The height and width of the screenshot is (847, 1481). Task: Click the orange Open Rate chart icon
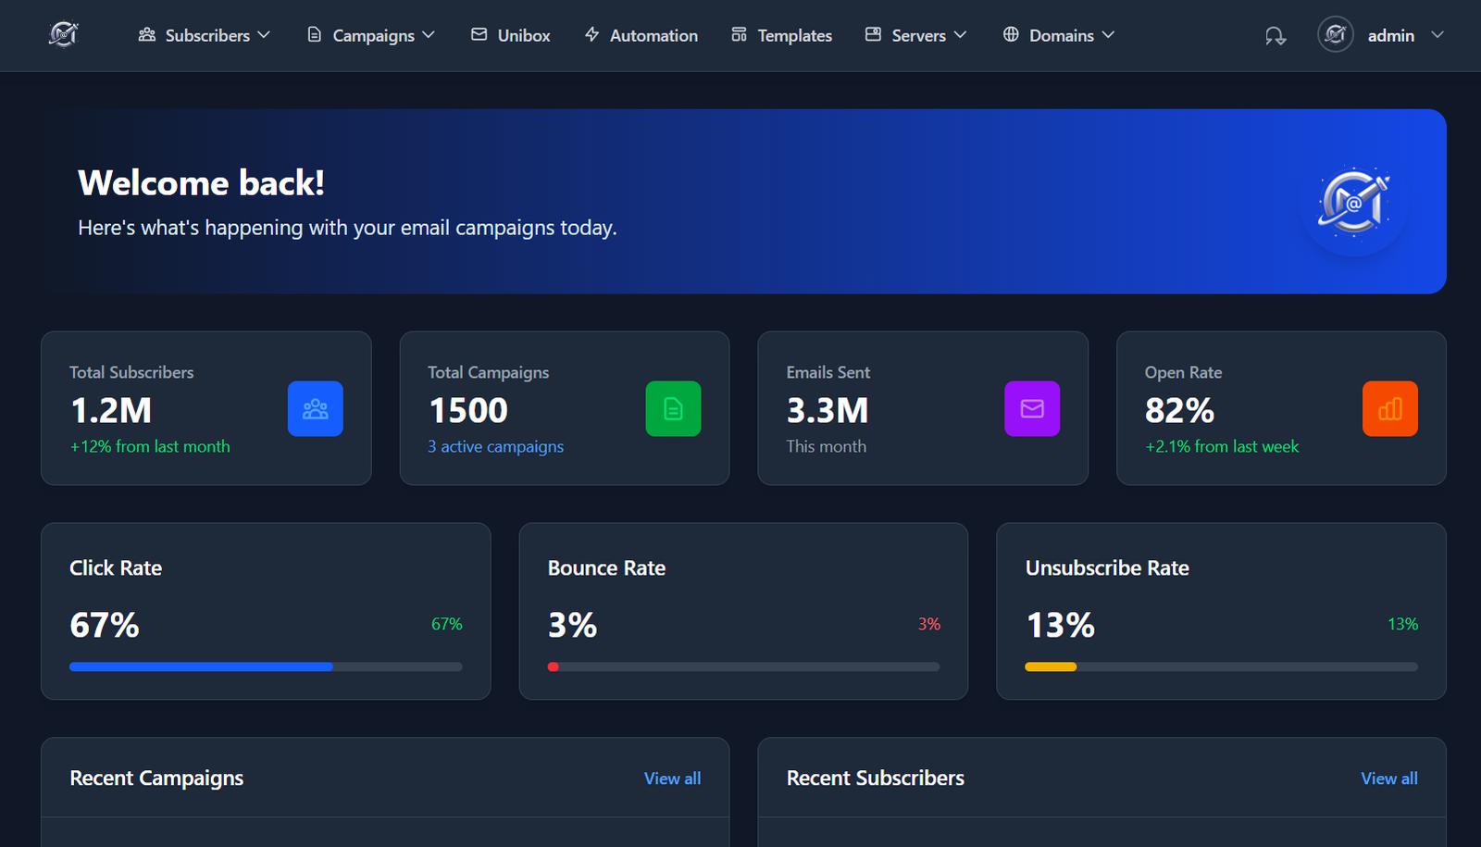pos(1389,408)
